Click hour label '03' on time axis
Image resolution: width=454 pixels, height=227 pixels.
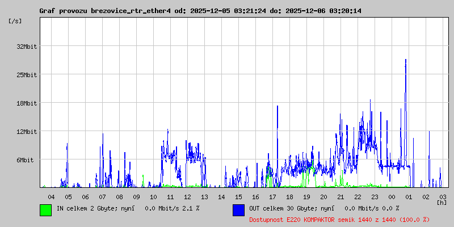pyautogui.click(x=443, y=197)
